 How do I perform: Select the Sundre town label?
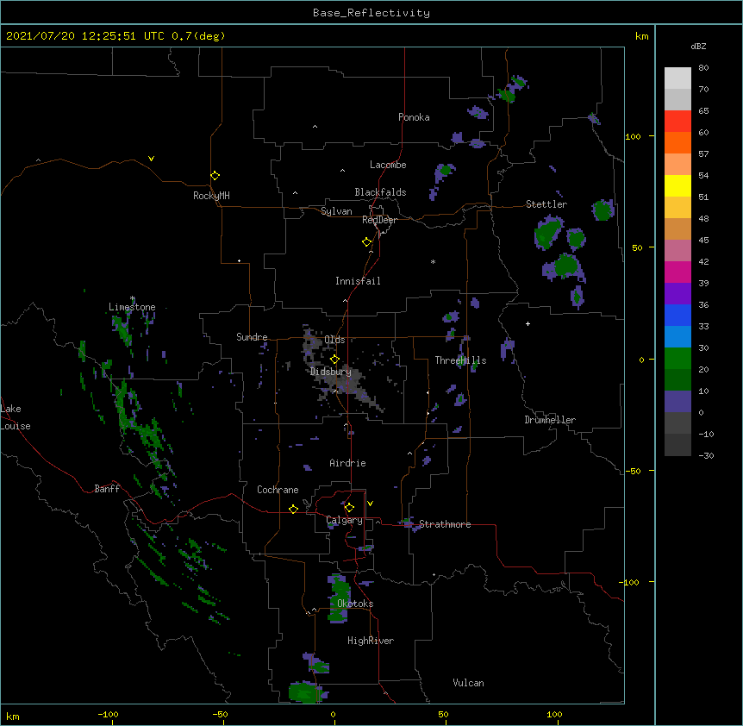(252, 337)
